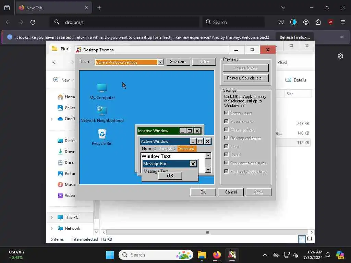This screenshot has height=263, width=351.
Task: Click Copilot preview icon in taskbar
Action: [x=340, y=255]
